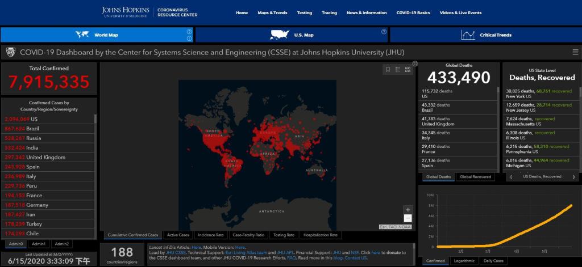Switch to Incidence Rate map tab
This screenshot has height=267, width=582.
pyautogui.click(x=211, y=235)
